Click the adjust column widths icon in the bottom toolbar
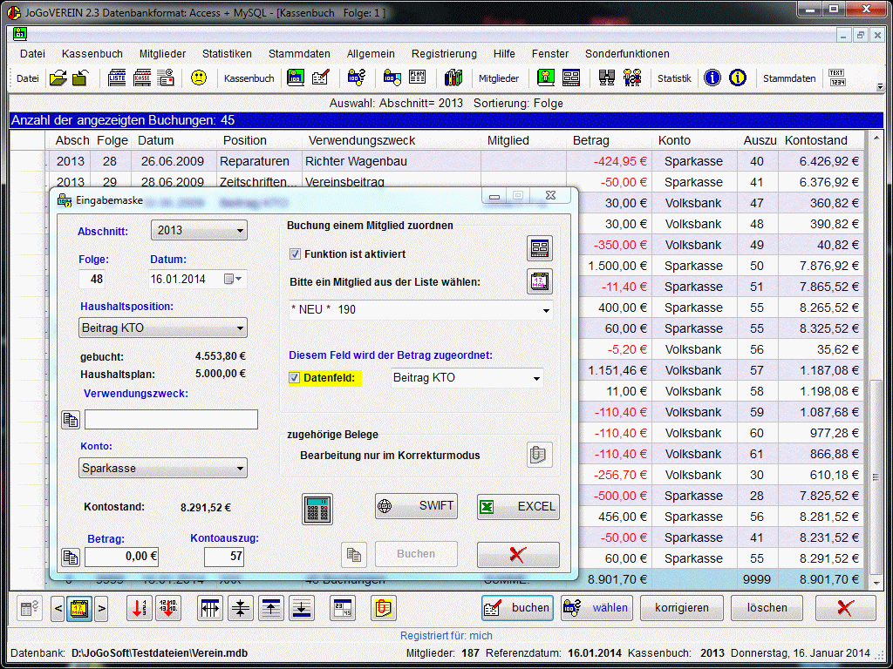The image size is (893, 669). 210,608
